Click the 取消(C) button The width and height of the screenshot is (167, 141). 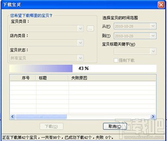click(x=115, y=127)
